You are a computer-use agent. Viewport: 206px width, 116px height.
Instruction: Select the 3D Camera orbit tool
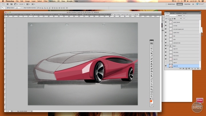(x=152, y=92)
